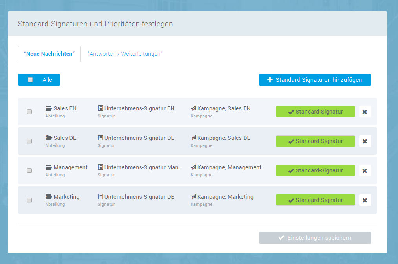The width and height of the screenshot is (398, 264).
Task: Click the signature icon beside Unternehmens-Signatur EN
Action: click(100, 108)
